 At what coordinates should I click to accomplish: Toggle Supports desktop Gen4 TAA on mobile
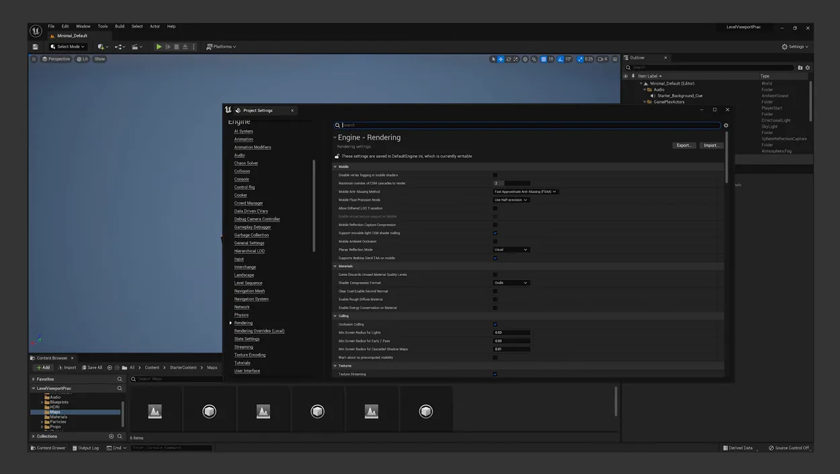click(495, 258)
